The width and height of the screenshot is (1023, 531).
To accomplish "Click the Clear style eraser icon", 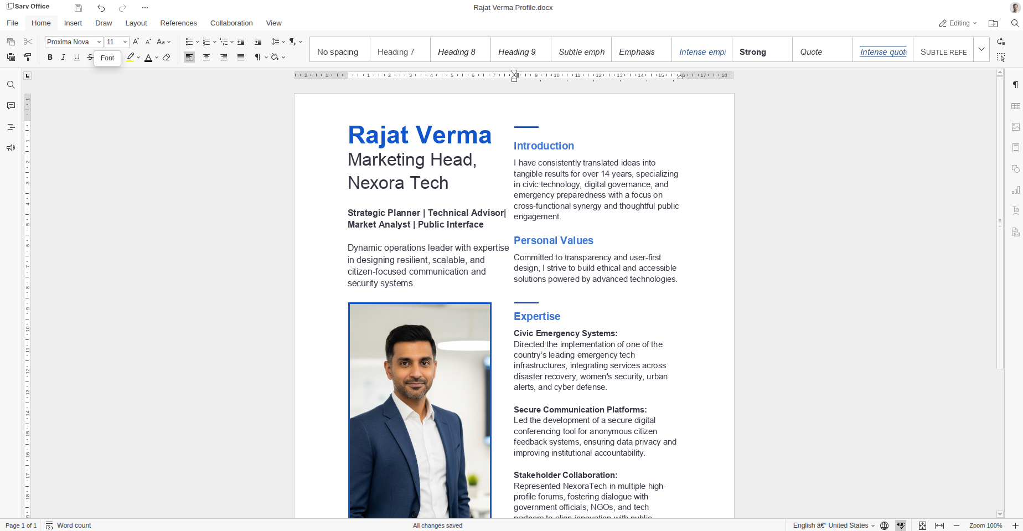I will (x=167, y=57).
